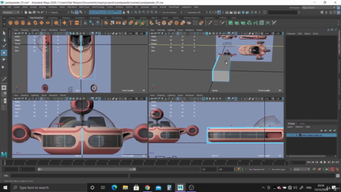The height and width of the screenshot is (192, 341).
Task: Switch to the Anim tab in Layer Editor
Action: (x=302, y=123)
